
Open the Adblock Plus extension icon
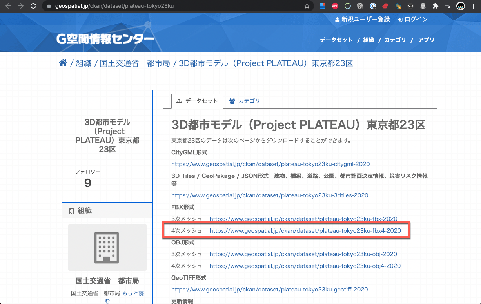[x=335, y=6]
